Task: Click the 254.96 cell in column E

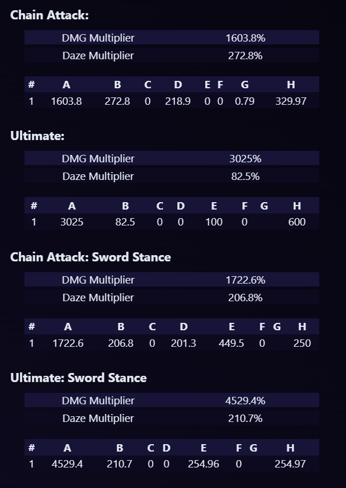Action: pyautogui.click(x=203, y=464)
